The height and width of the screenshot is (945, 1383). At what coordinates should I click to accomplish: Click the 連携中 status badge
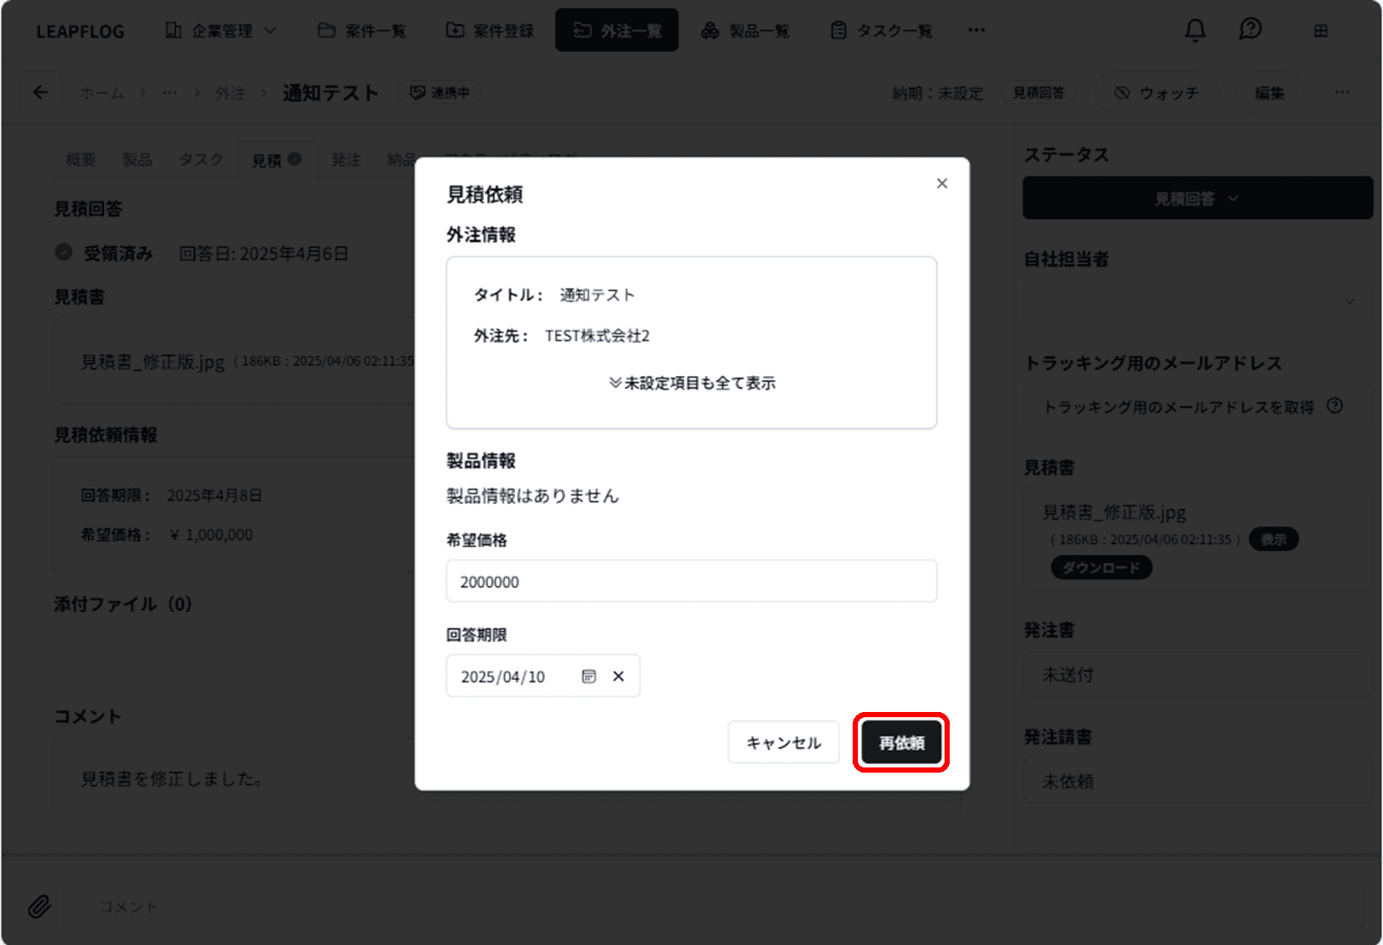click(x=439, y=93)
